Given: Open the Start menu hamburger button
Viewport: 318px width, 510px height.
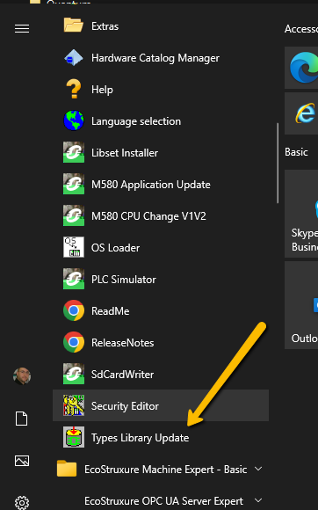Looking at the screenshot, I should coord(22,29).
